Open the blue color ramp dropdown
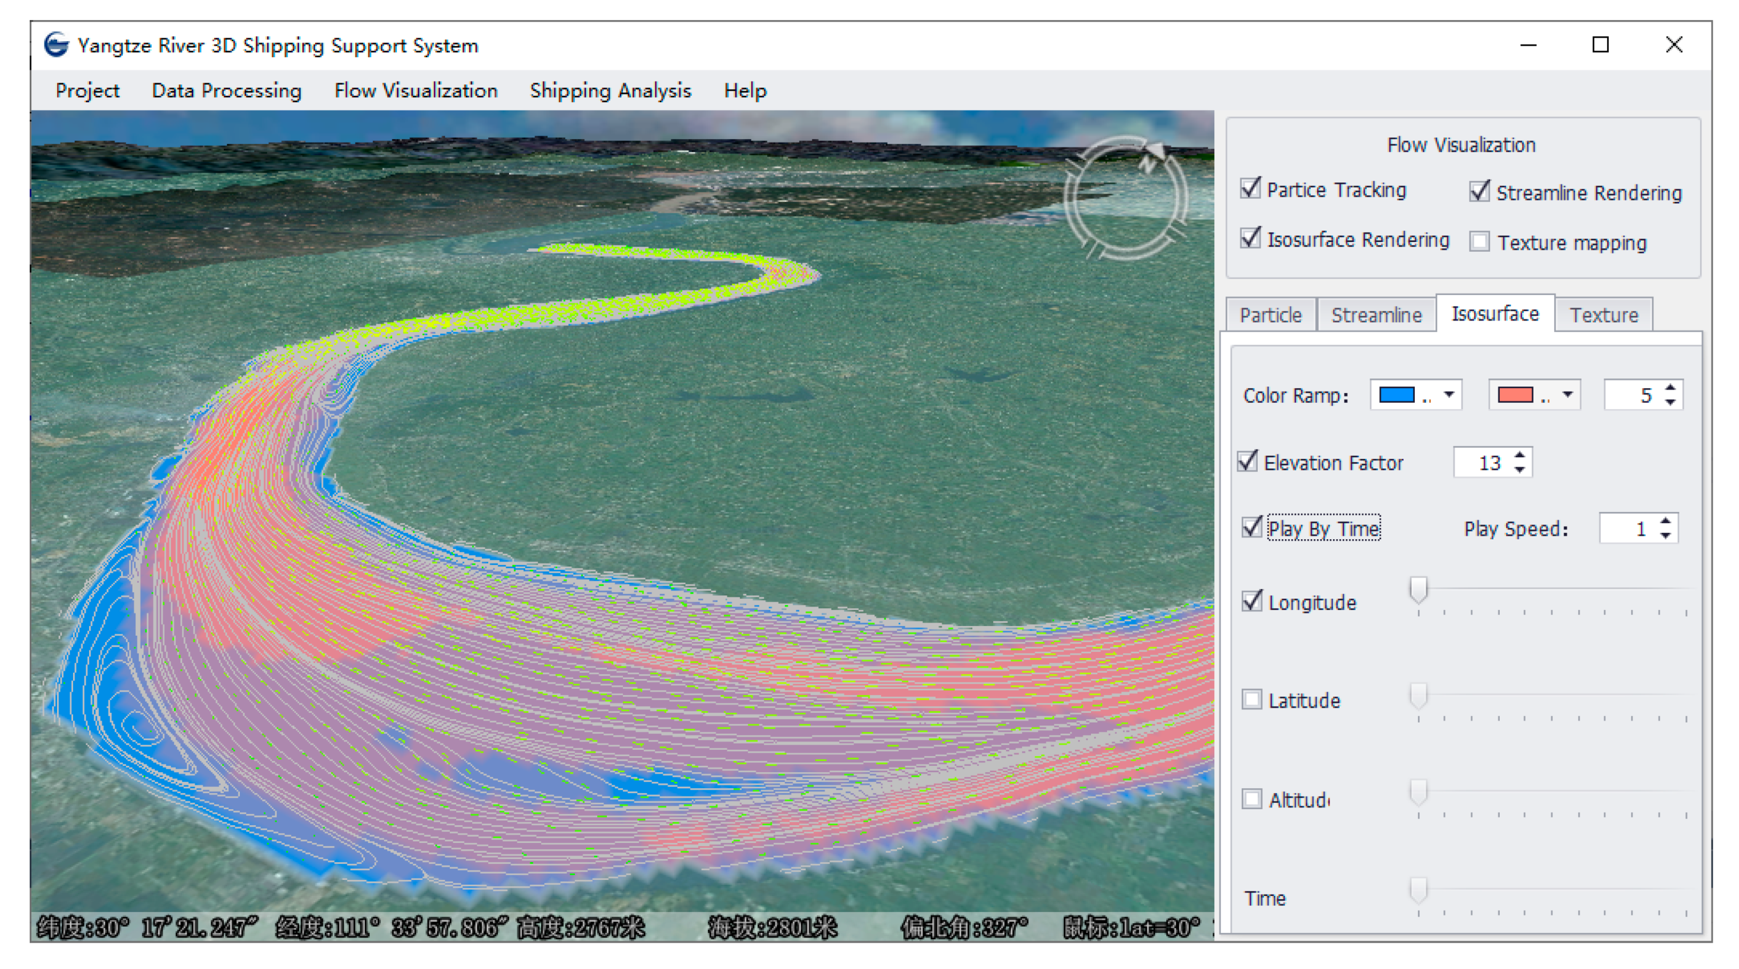Screen dimensions: 1739x969 coord(1449,395)
